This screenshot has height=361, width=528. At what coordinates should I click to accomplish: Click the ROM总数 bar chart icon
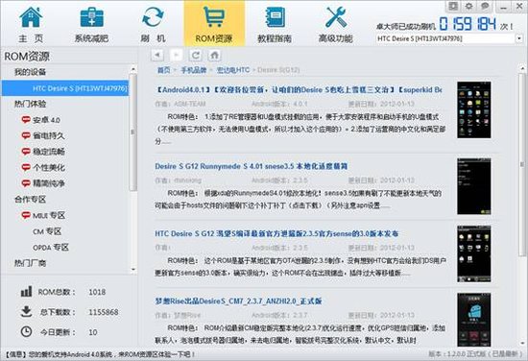(26, 292)
